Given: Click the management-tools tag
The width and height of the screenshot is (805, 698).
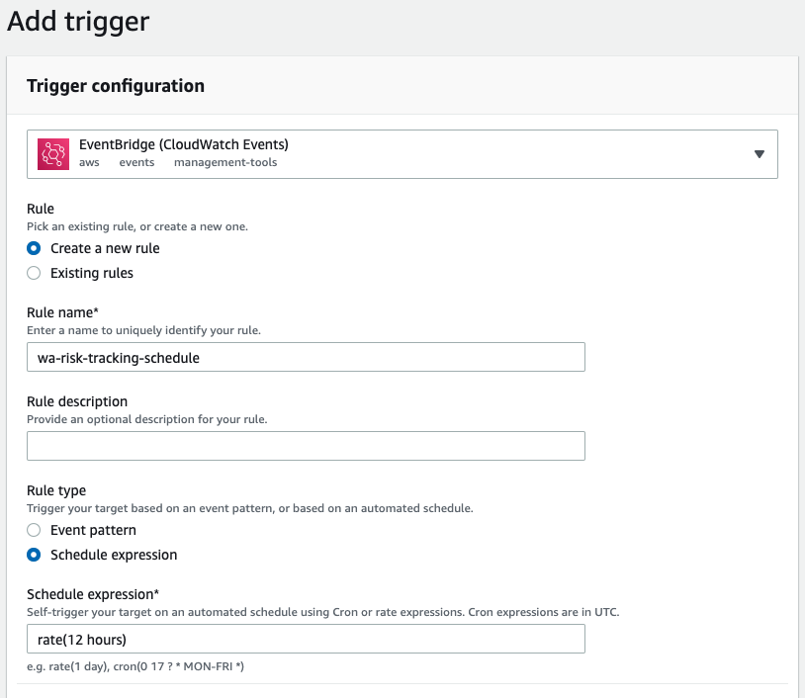Looking at the screenshot, I should click(x=225, y=162).
